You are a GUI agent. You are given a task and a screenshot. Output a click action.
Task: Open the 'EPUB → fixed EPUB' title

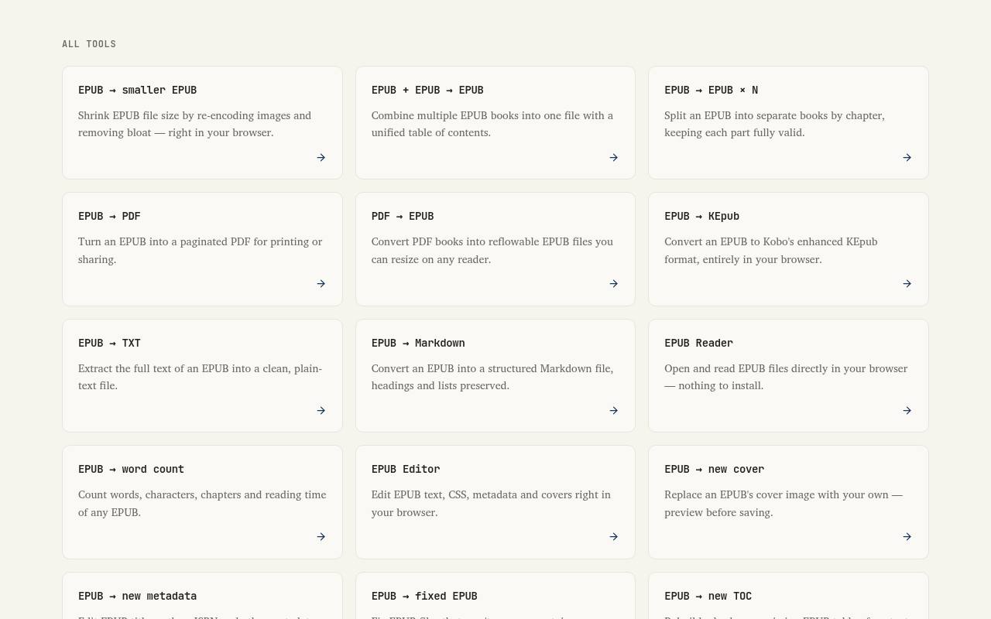coord(424,596)
